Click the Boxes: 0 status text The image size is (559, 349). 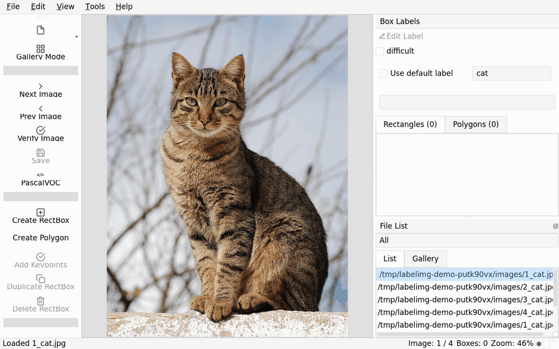[x=471, y=343]
